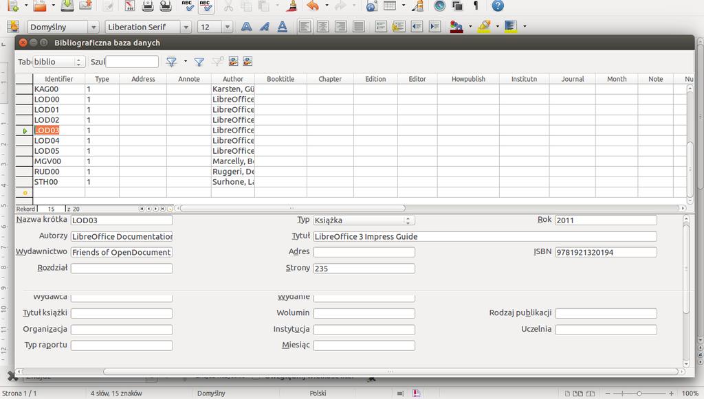
Task: Expand the AutoFilter dropdown arrow
Action: click(x=186, y=61)
